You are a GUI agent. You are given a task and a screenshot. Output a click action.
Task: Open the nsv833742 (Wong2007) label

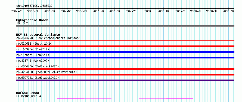tap(33, 61)
